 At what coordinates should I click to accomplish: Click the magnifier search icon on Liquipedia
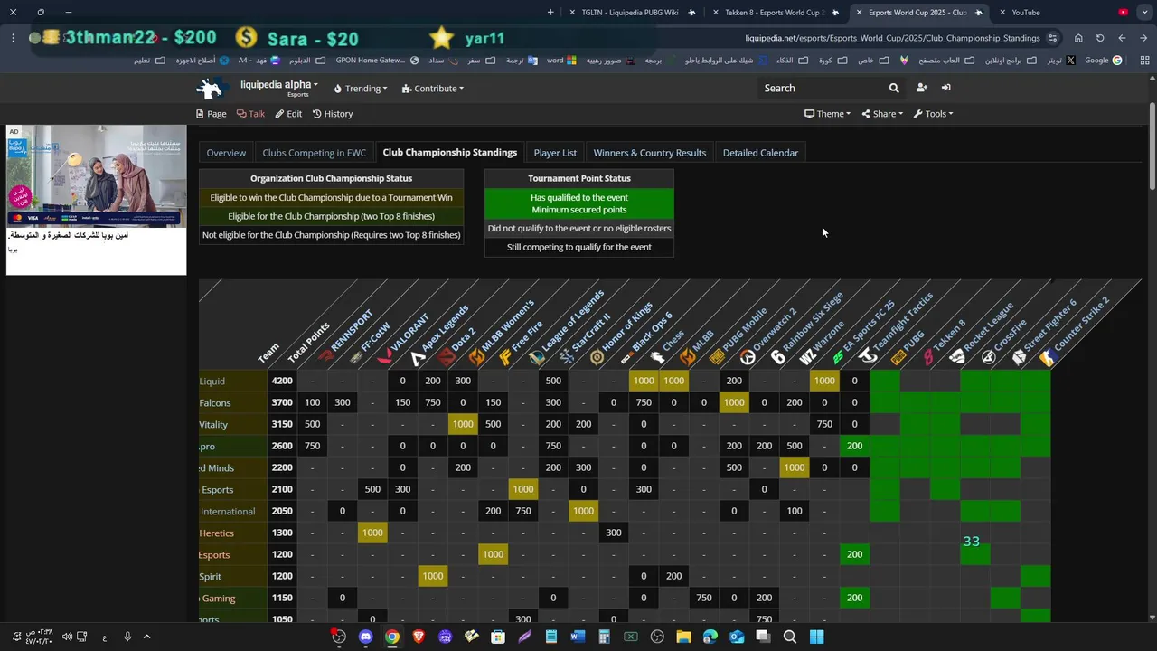tap(894, 88)
